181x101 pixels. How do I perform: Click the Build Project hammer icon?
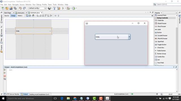pos(55,8)
